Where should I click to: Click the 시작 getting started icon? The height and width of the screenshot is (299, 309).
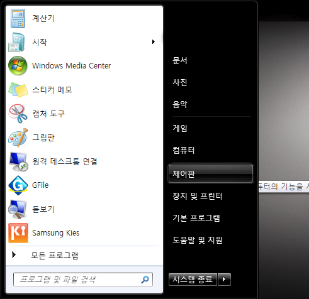[x=17, y=42]
